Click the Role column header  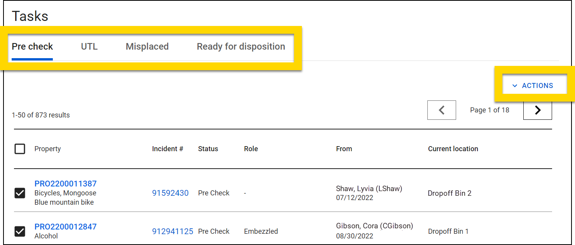coord(251,149)
